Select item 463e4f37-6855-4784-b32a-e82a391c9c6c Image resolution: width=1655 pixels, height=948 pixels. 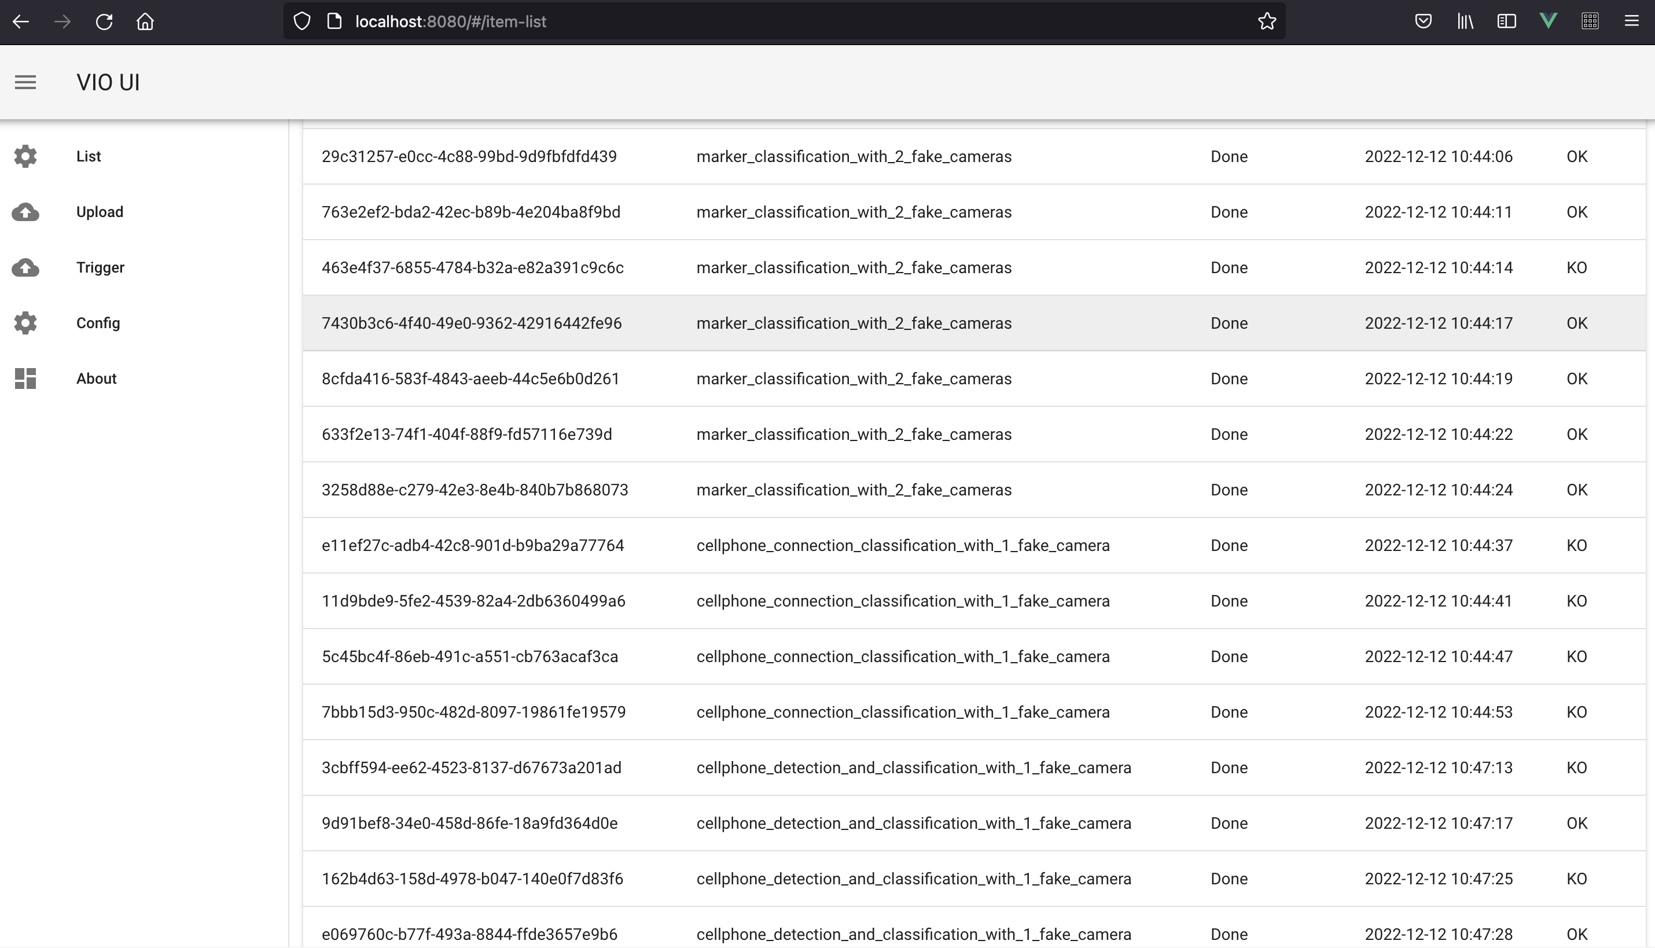click(x=973, y=267)
